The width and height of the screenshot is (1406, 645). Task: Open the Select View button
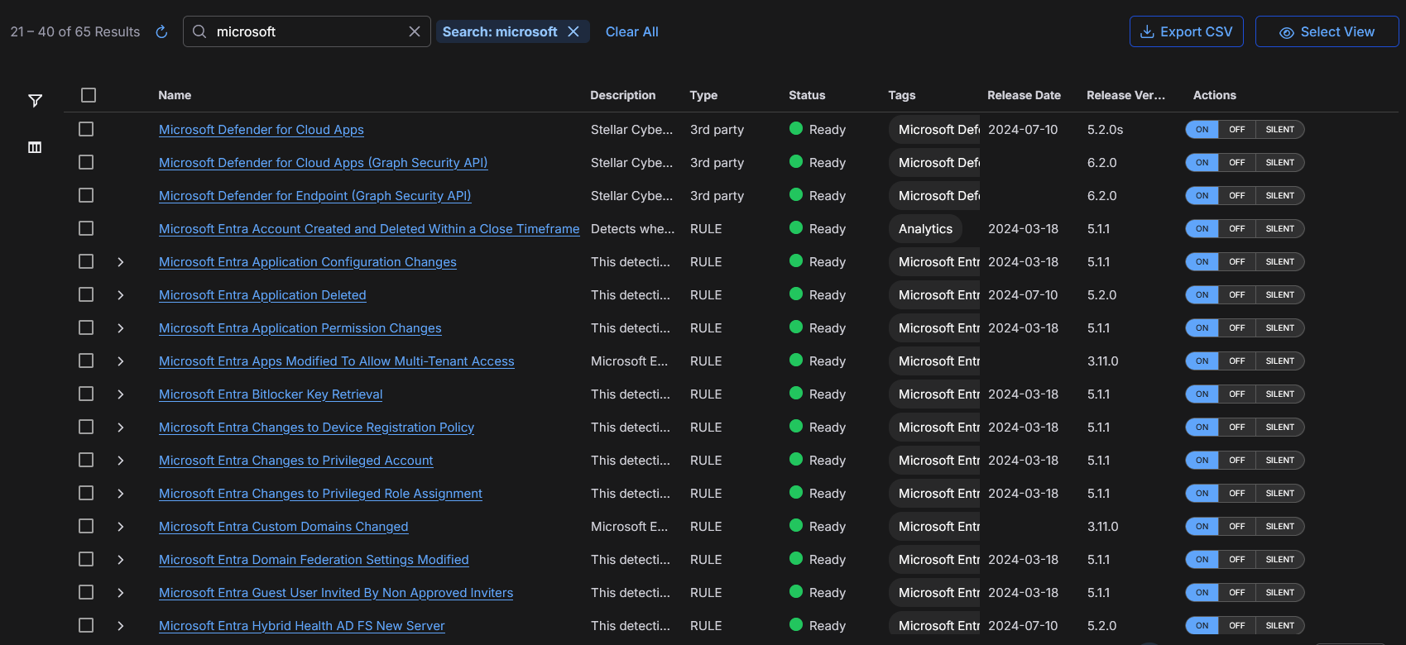coord(1327,31)
